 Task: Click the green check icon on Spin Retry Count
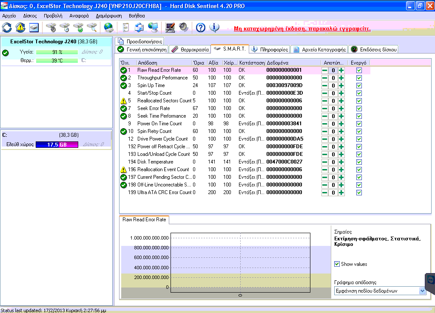tap(123, 131)
